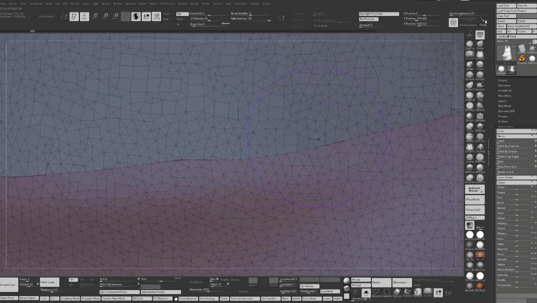
Task: Toggle the Visible button in Tool panel
Action: (524, 31)
